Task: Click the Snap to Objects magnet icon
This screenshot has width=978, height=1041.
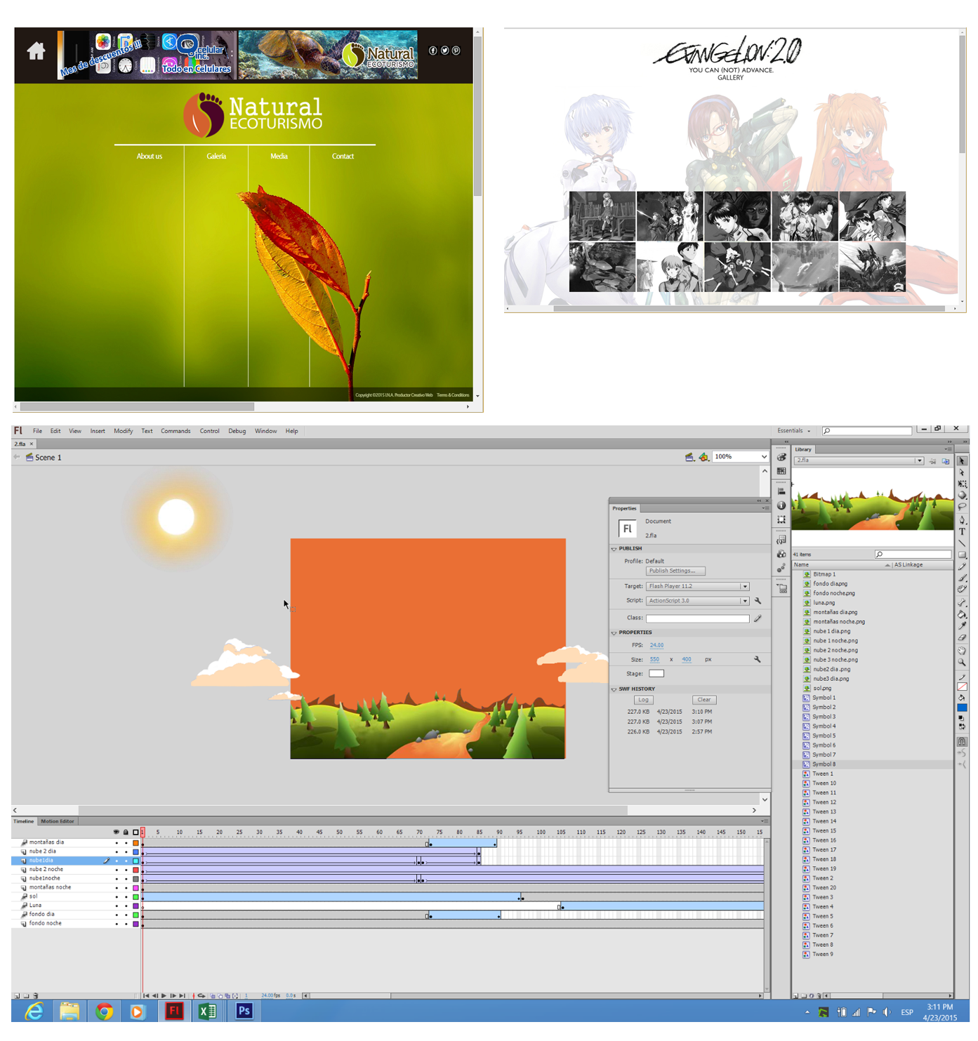Action: [x=962, y=741]
